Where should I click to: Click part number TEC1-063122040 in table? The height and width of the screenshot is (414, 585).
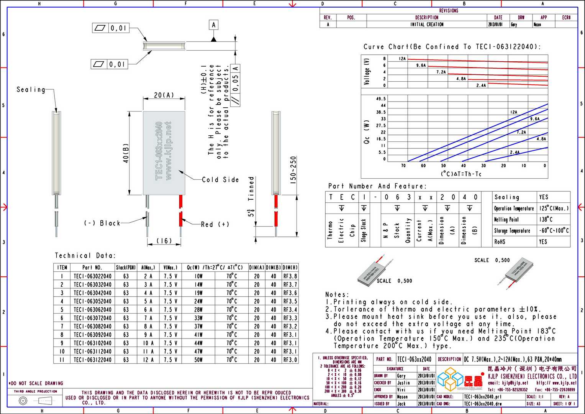click(x=92, y=360)
